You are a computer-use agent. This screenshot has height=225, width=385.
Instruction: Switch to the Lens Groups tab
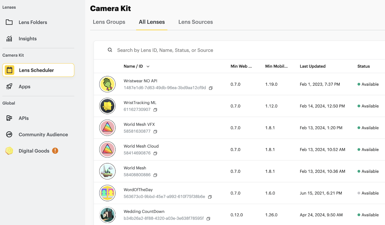(109, 22)
